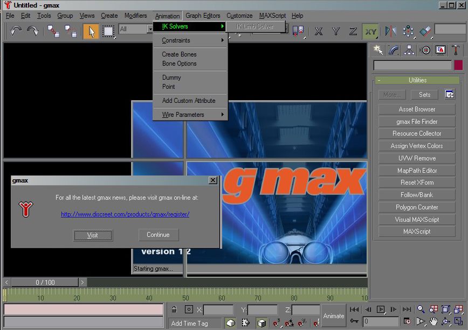Toggle the angle snap magnet
This screenshot has width=468, height=330.
289,323
